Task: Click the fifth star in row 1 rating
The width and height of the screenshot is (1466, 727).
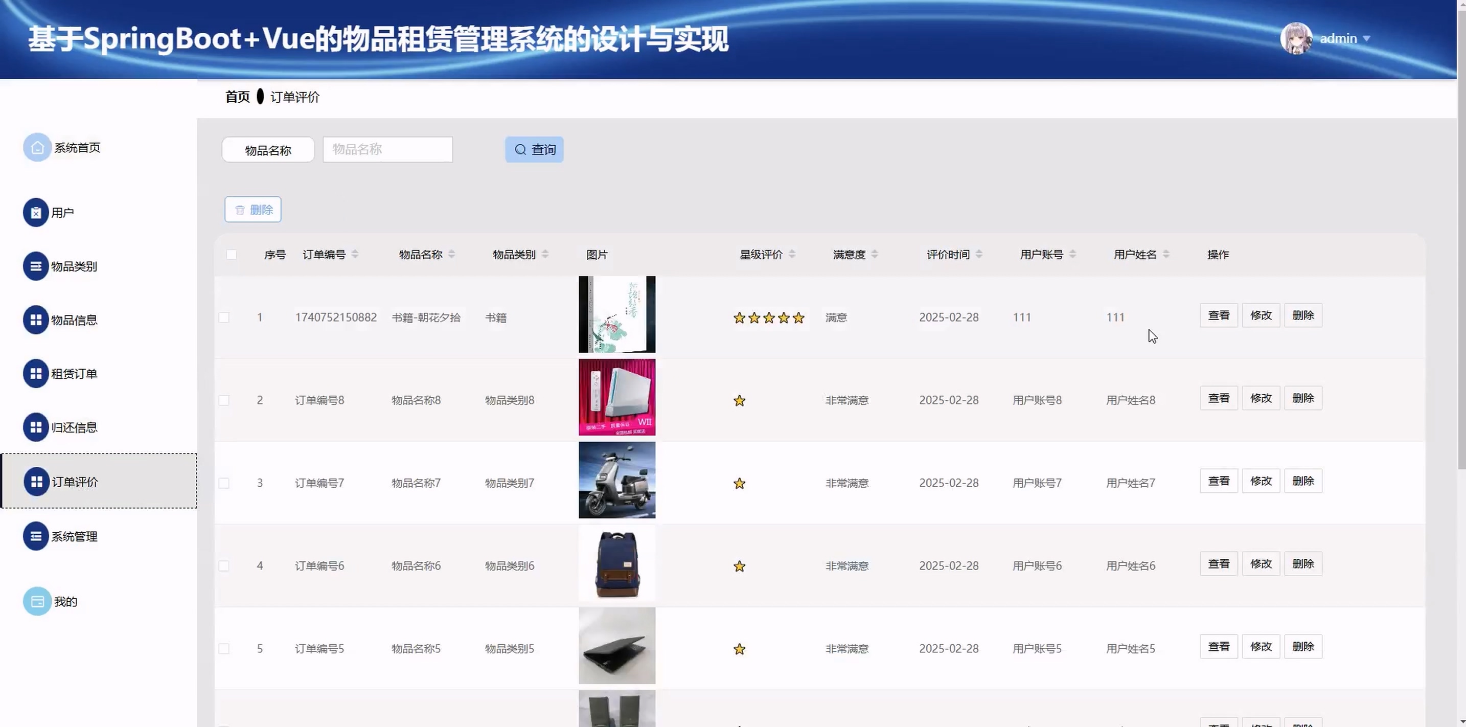Action: click(x=798, y=317)
